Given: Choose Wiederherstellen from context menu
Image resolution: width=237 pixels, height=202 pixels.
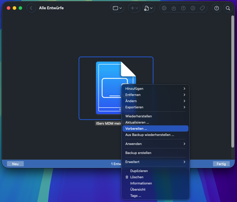Looking at the screenshot, I should [155, 116].
